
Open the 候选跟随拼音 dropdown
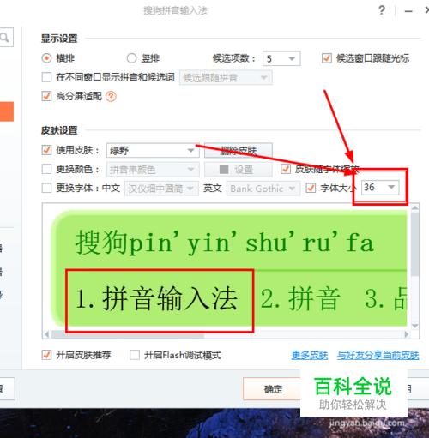pyautogui.click(x=226, y=77)
